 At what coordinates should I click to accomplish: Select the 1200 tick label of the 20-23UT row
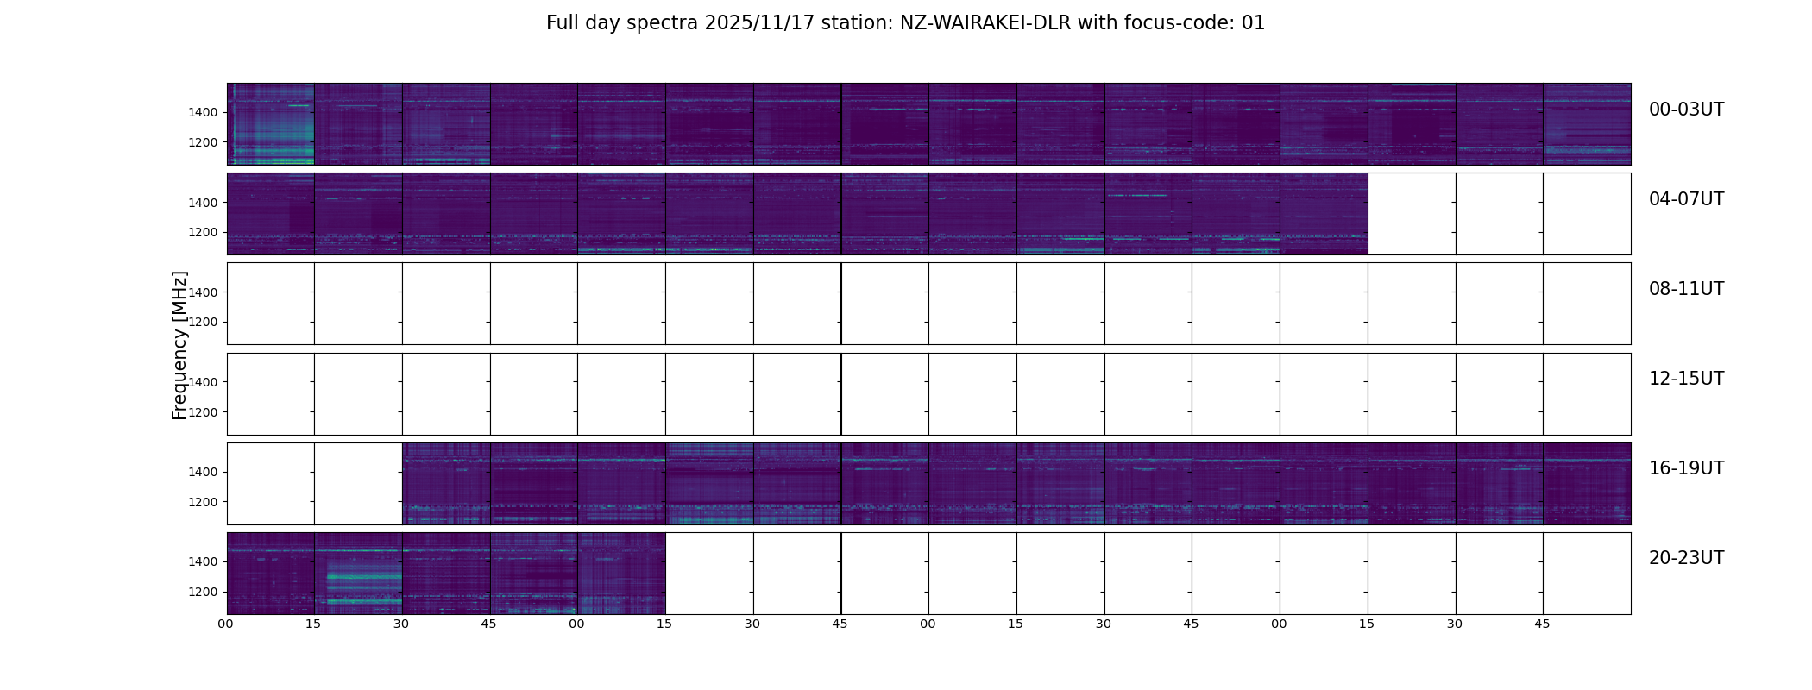point(203,592)
